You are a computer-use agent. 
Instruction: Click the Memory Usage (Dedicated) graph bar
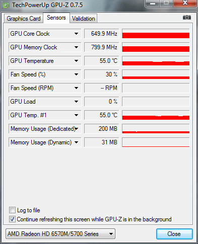click(x=156, y=129)
